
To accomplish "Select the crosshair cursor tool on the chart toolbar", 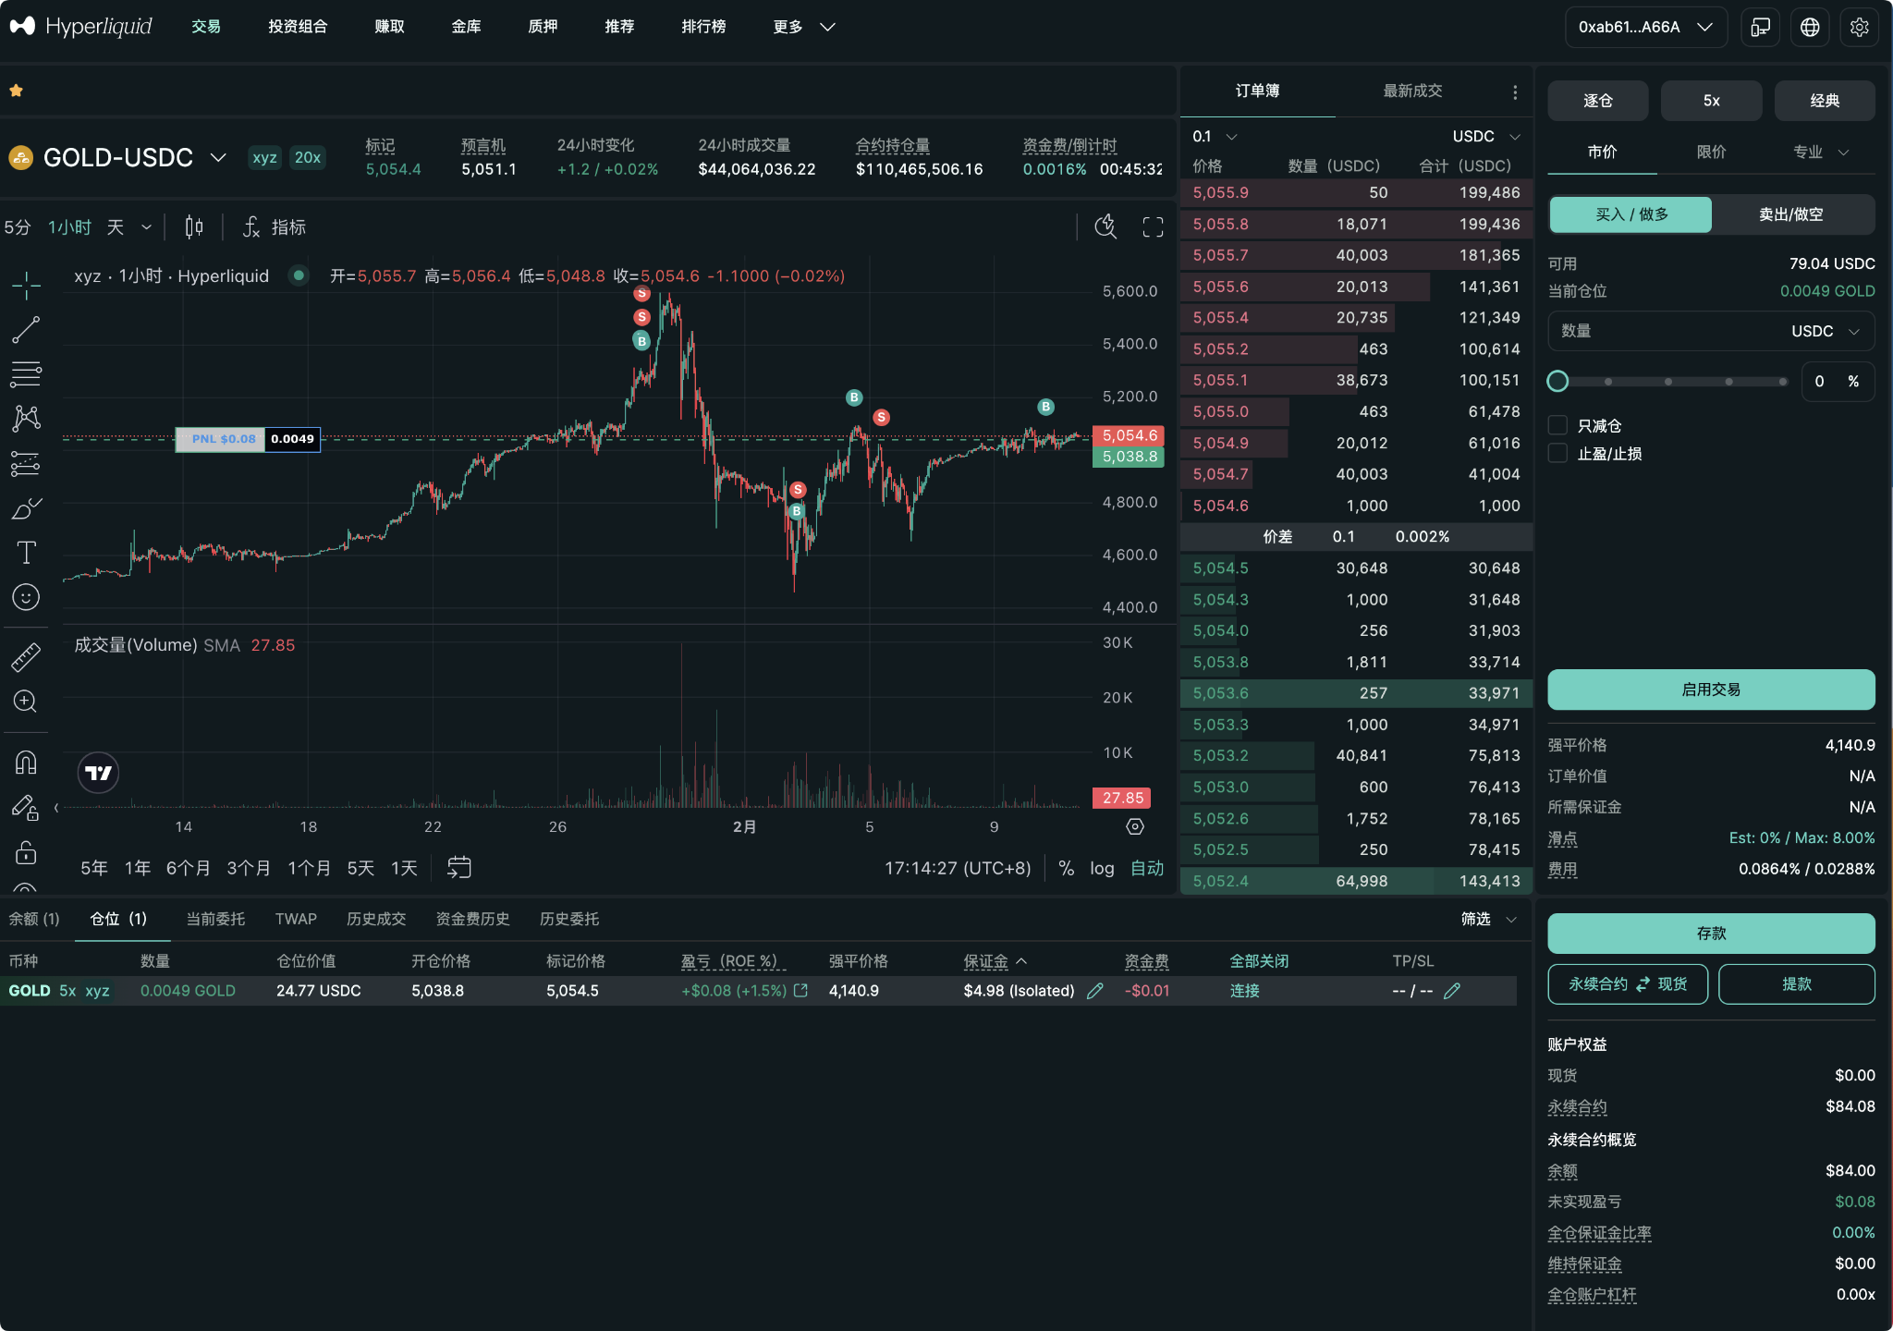I will (x=26, y=285).
